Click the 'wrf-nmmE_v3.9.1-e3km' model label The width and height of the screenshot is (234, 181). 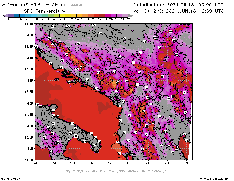pos(32,5)
